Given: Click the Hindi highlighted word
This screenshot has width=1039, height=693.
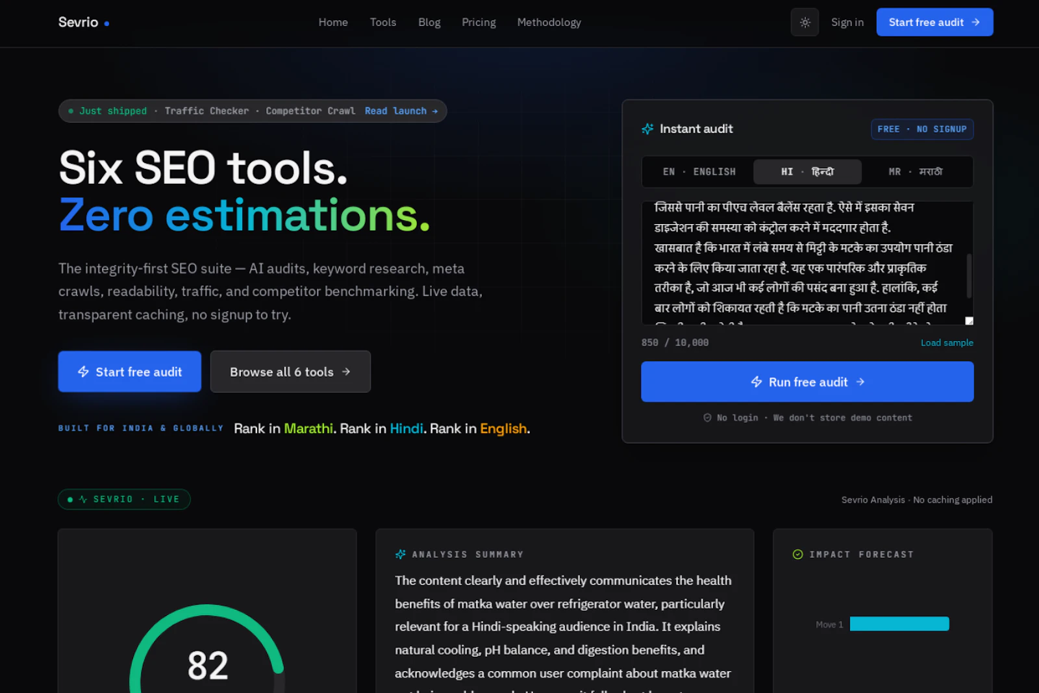Looking at the screenshot, I should coord(407,429).
